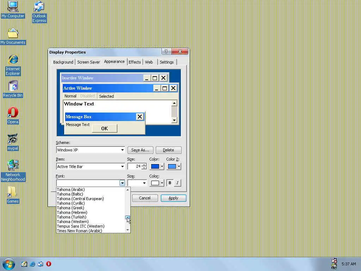Image resolution: width=361 pixels, height=271 pixels.
Task: Select the Appearance tab
Action: coord(114,61)
